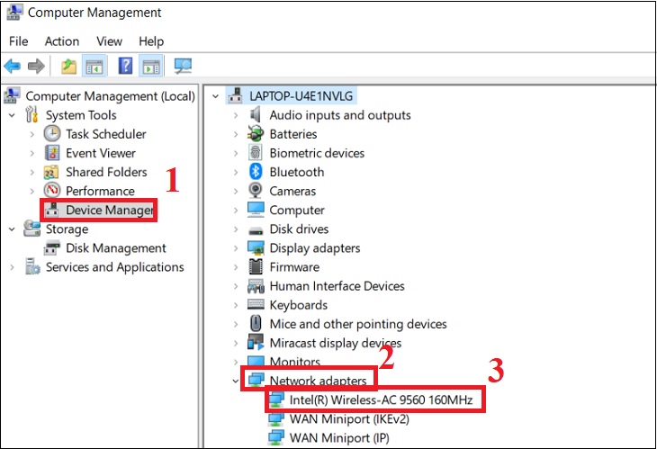Screen dimensions: 657x449
Task: Click the Disk Management icon
Action: pyautogui.click(x=52, y=248)
